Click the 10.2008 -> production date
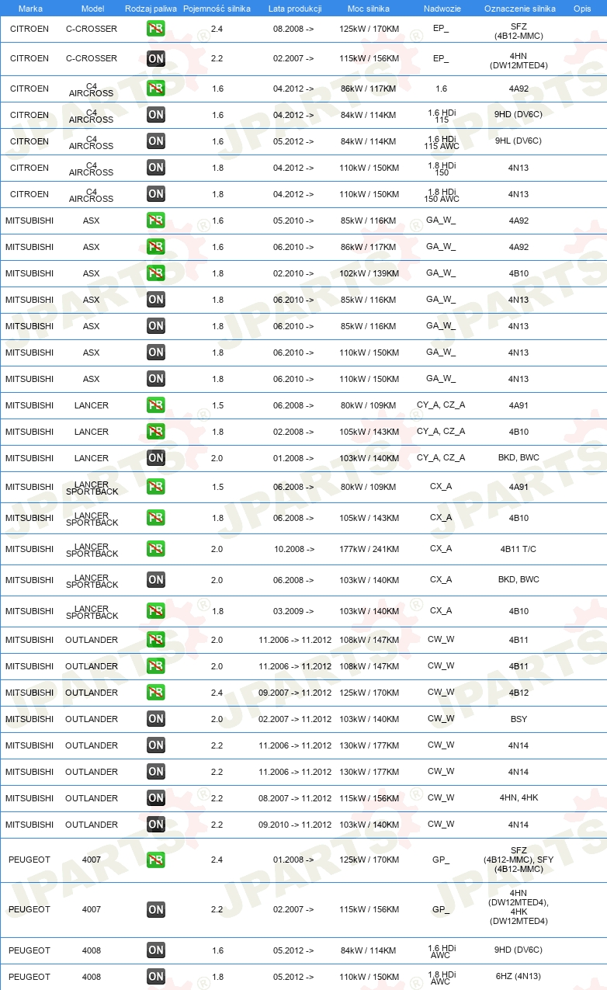Image resolution: width=607 pixels, height=990 pixels. click(294, 549)
